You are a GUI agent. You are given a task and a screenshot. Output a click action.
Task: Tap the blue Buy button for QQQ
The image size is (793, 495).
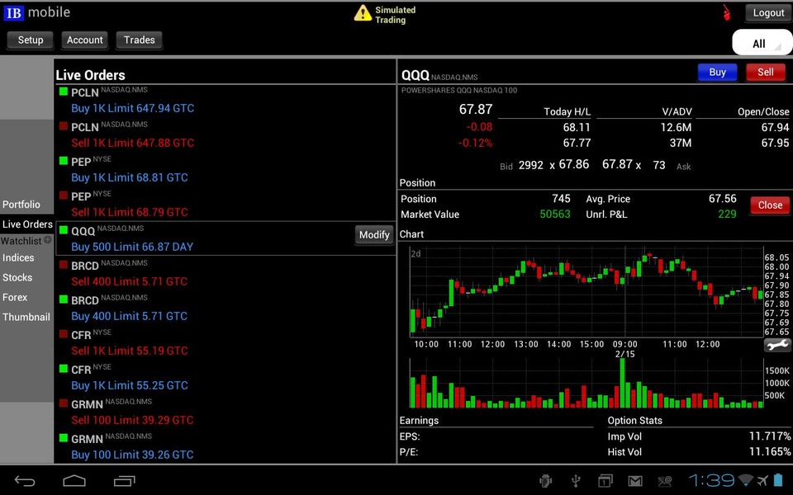click(717, 73)
